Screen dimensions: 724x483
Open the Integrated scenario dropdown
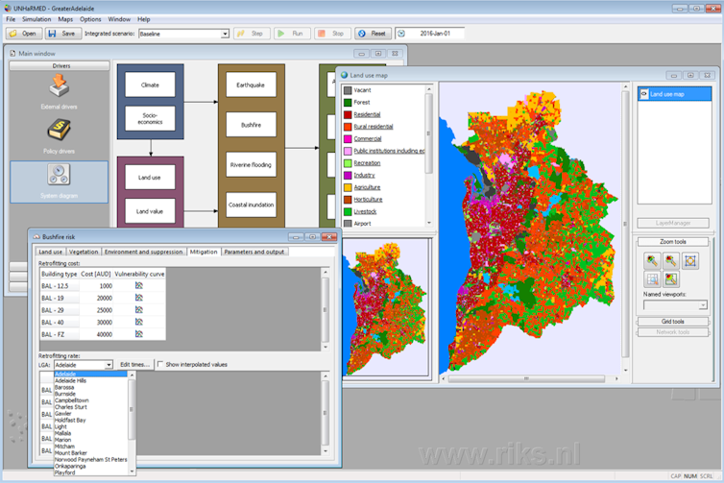pyautogui.click(x=225, y=34)
